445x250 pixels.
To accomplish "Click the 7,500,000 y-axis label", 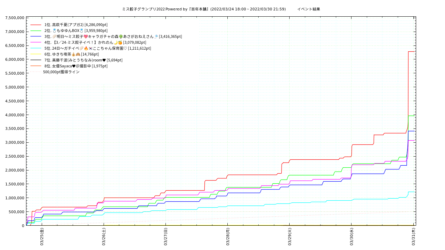I will 15,18.
